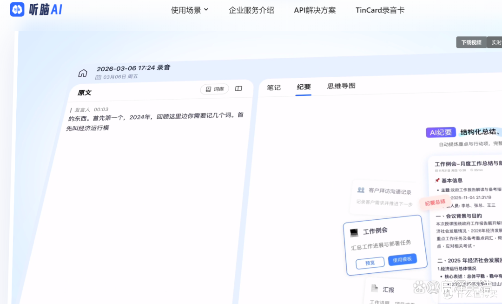Click the 纪要总结 tag

tap(435, 203)
